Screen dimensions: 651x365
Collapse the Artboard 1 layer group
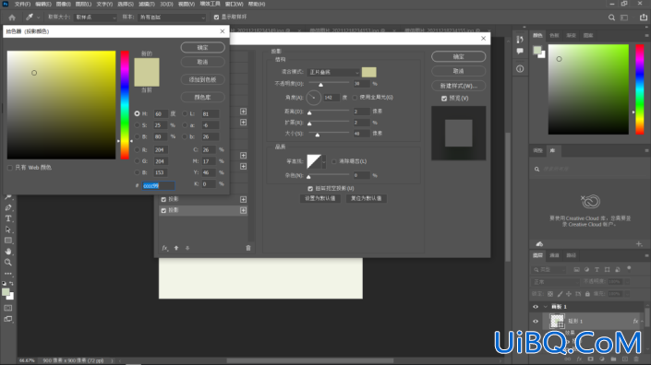click(x=545, y=307)
